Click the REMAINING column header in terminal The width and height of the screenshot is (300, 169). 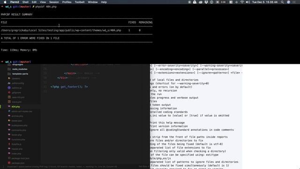pyautogui.click(x=146, y=23)
